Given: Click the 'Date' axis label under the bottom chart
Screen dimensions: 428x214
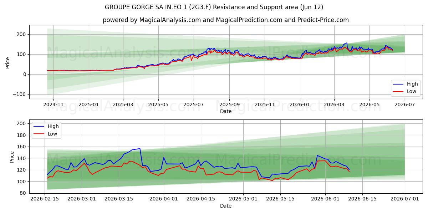Looking at the screenshot, I should pyautogui.click(x=226, y=206).
